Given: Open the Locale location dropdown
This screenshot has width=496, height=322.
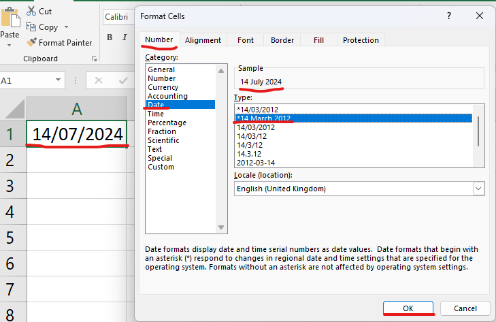Looking at the screenshot, I should click(478, 189).
